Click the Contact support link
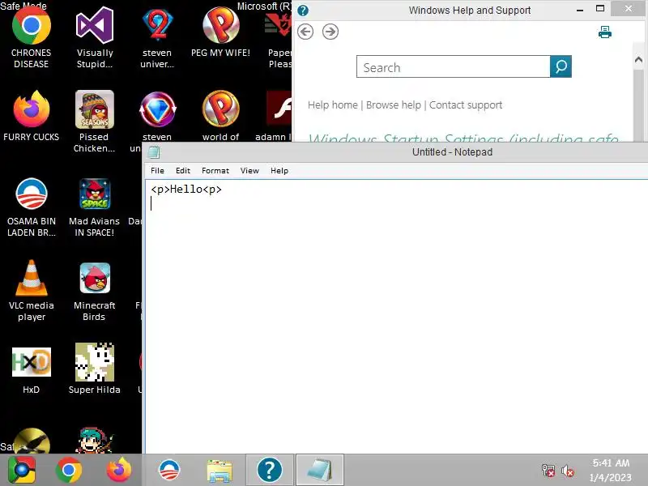648x486 pixels. click(466, 105)
